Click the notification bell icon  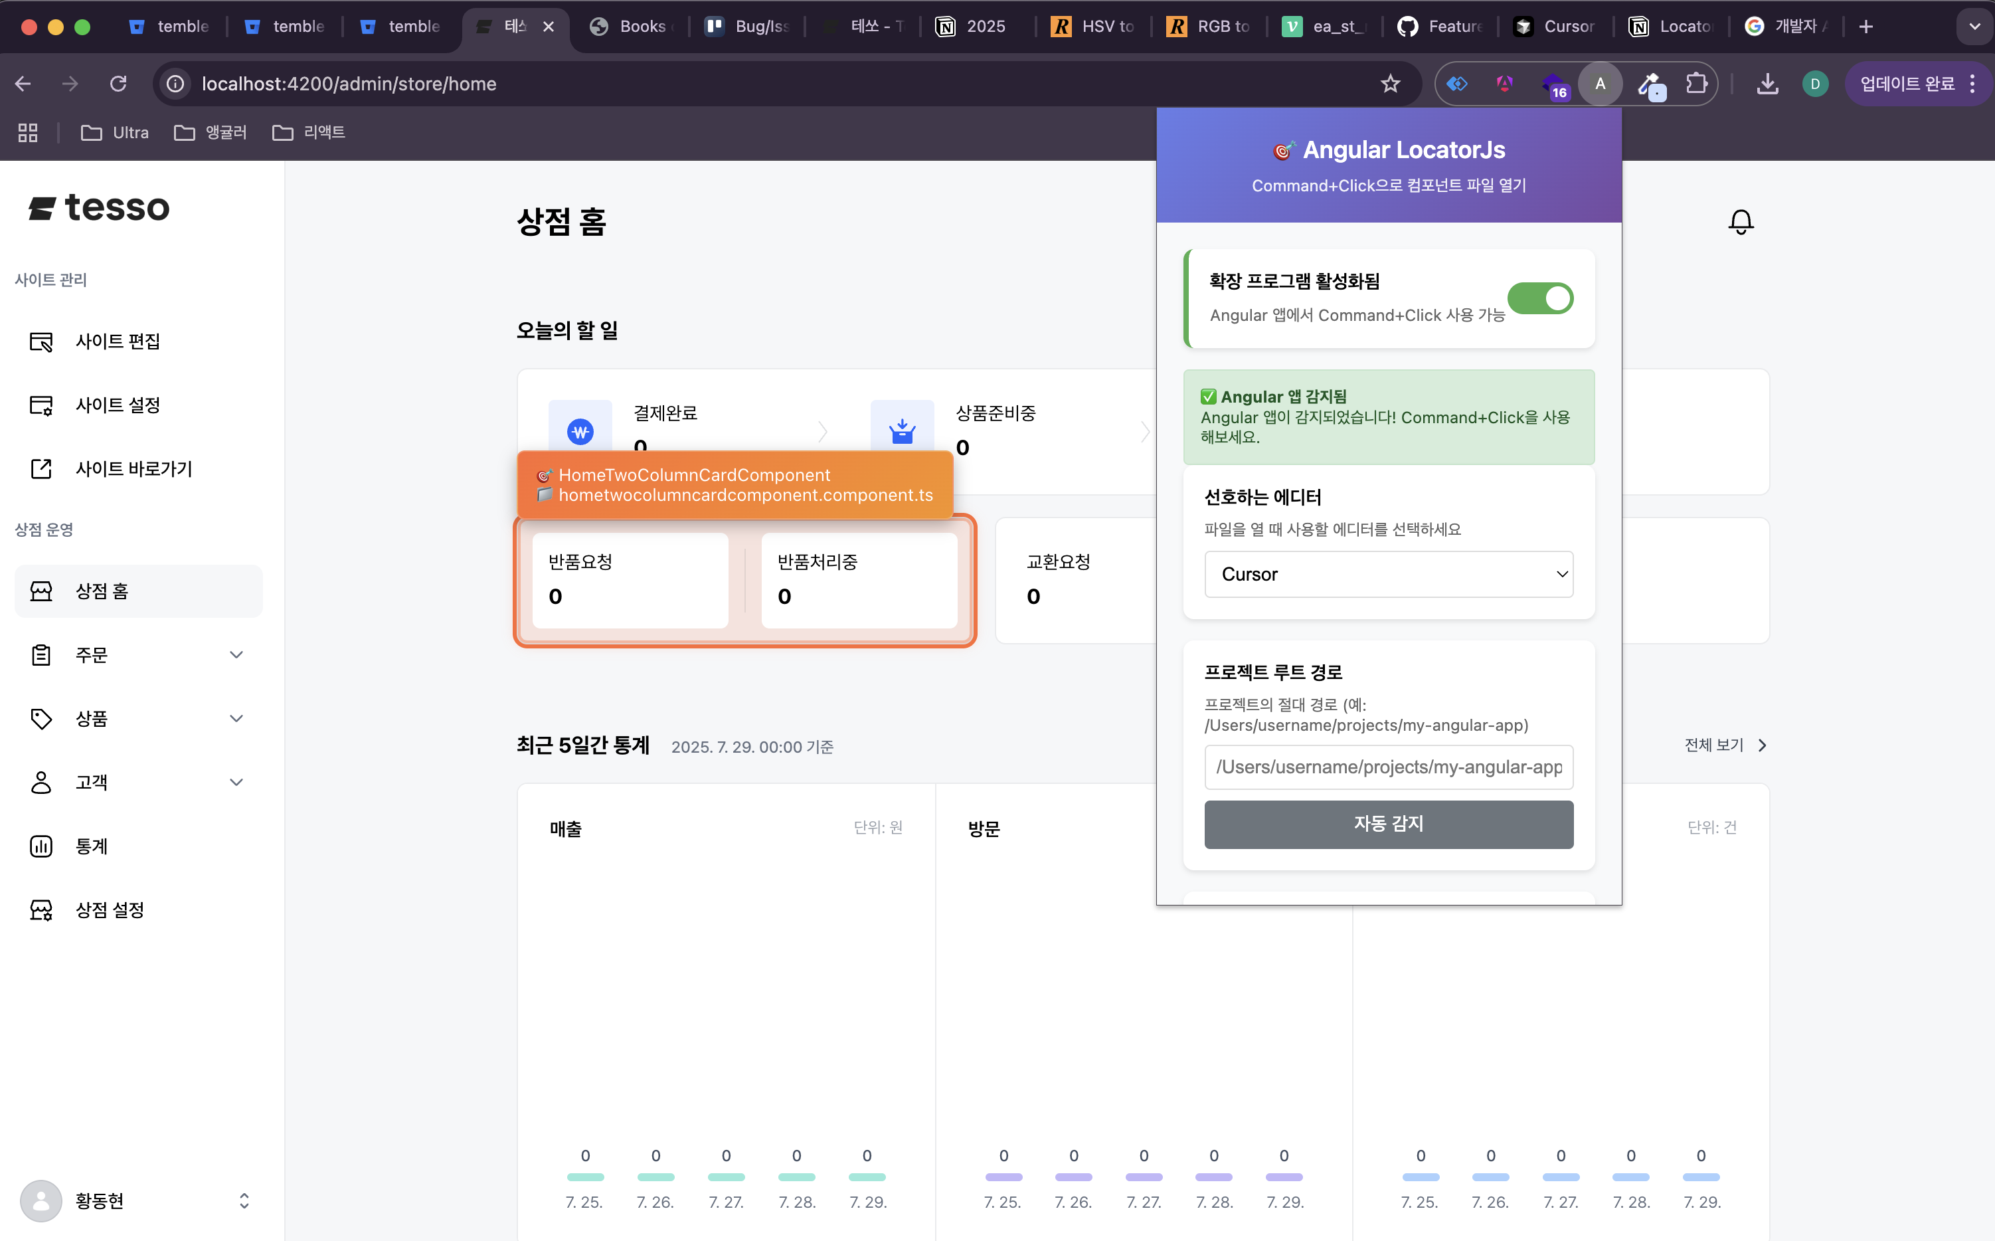tap(1740, 222)
